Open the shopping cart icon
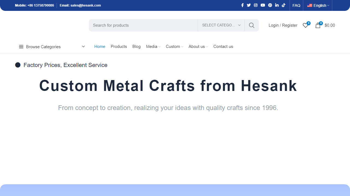Viewport: 350px width, 196px height. click(318, 25)
